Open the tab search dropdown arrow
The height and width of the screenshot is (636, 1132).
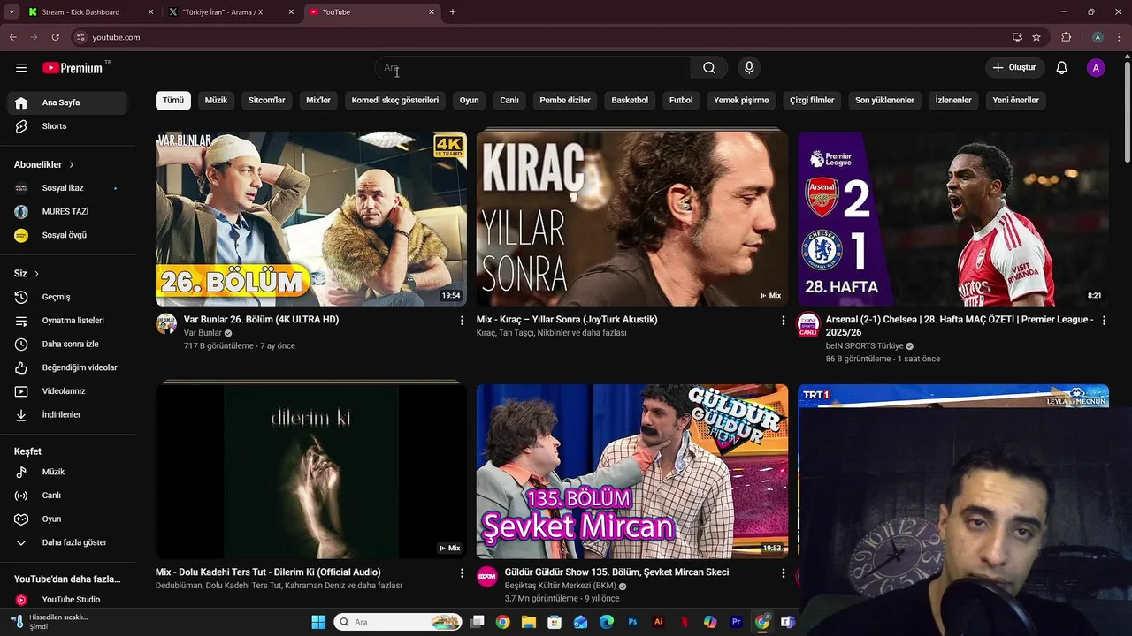(x=11, y=12)
